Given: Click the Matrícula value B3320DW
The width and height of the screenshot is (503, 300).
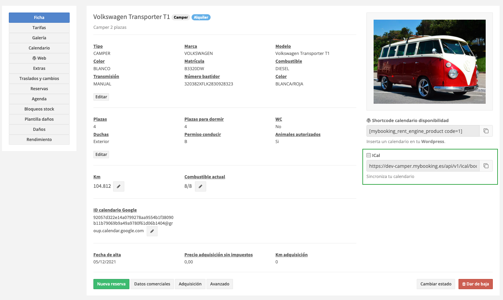Looking at the screenshot, I should [x=194, y=69].
